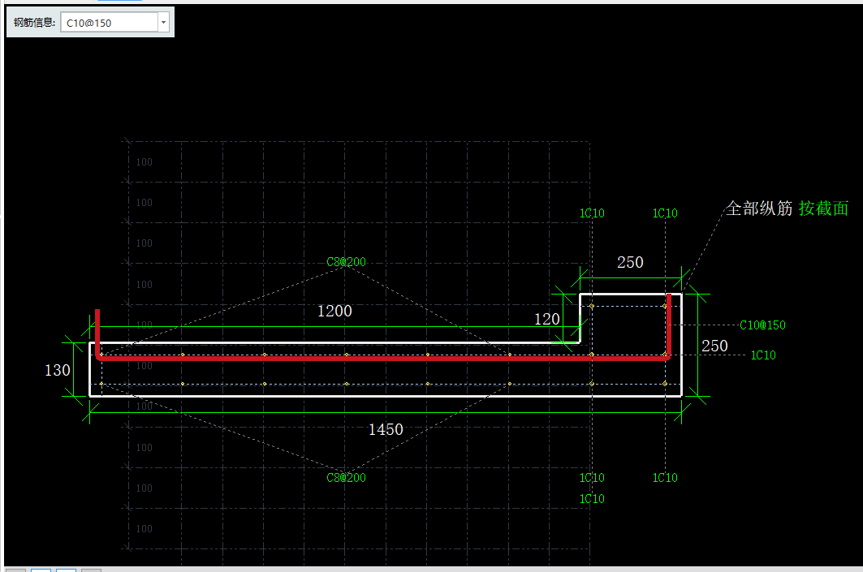Select the 120 step height dimension
Image resolution: width=863 pixels, height=572 pixels.
pyautogui.click(x=546, y=319)
